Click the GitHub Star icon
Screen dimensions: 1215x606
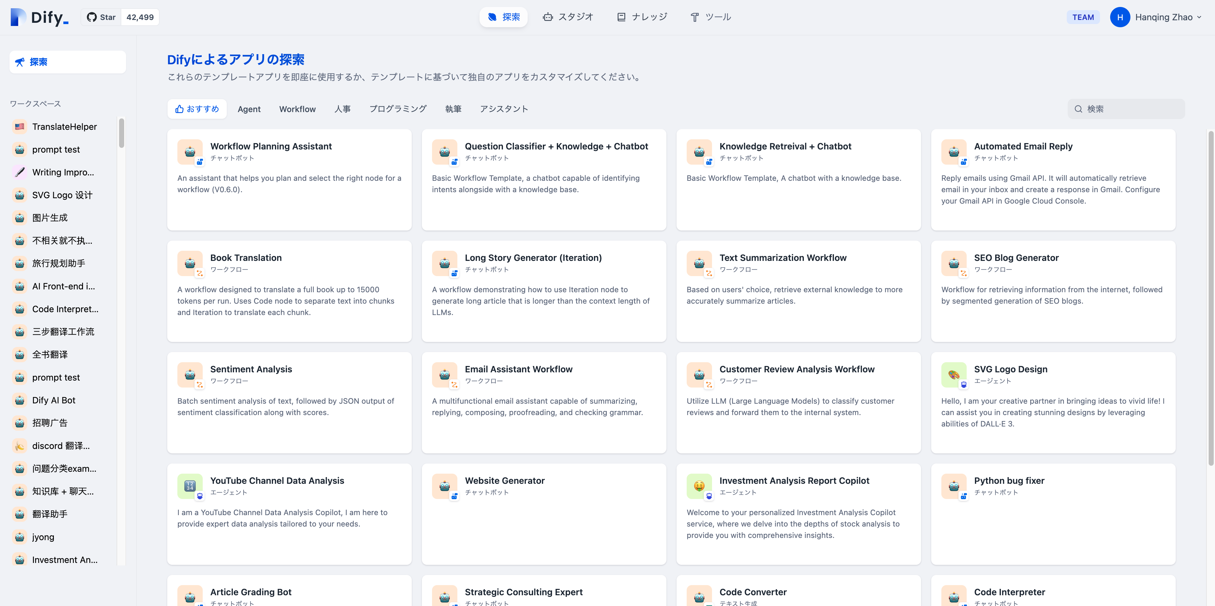(x=92, y=17)
